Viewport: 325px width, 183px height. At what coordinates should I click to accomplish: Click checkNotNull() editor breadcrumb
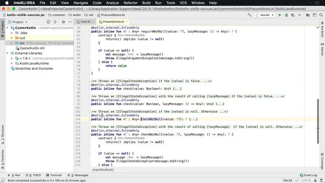(x=103, y=170)
